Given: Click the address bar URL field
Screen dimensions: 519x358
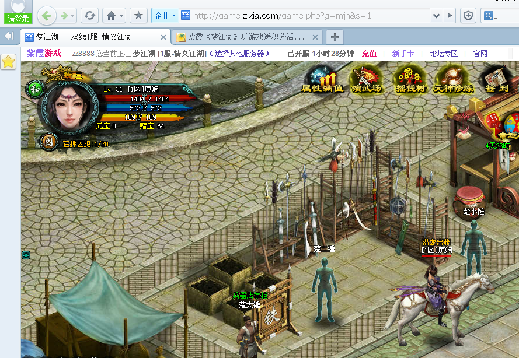Looking at the screenshot, I should tap(305, 16).
